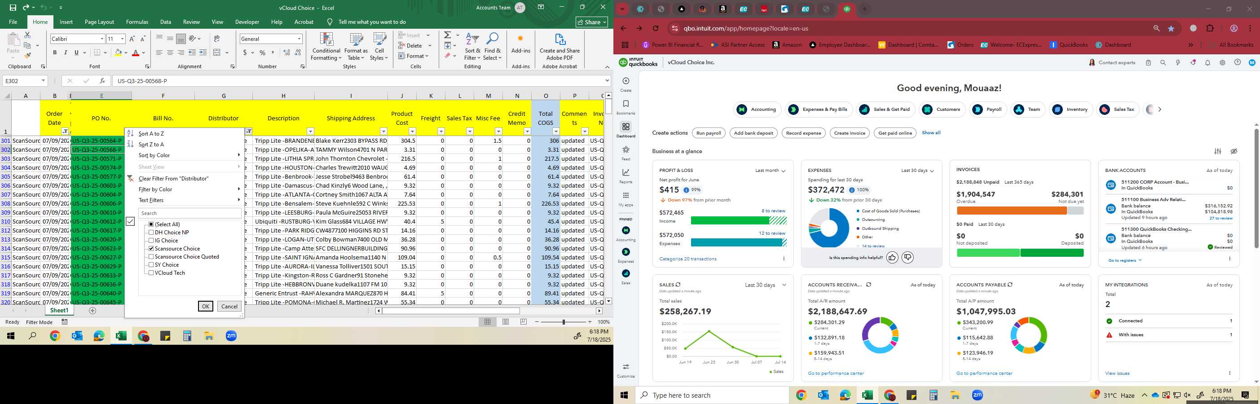Toggle Wrap Text in Alignment group
This screenshot has width=1260, height=404.
click(217, 39)
